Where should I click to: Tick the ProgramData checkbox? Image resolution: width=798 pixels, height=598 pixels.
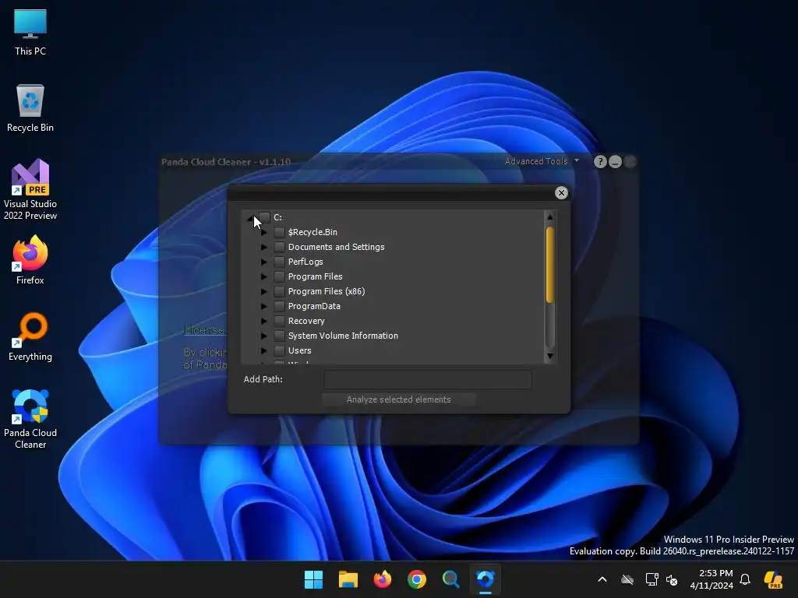coord(279,306)
